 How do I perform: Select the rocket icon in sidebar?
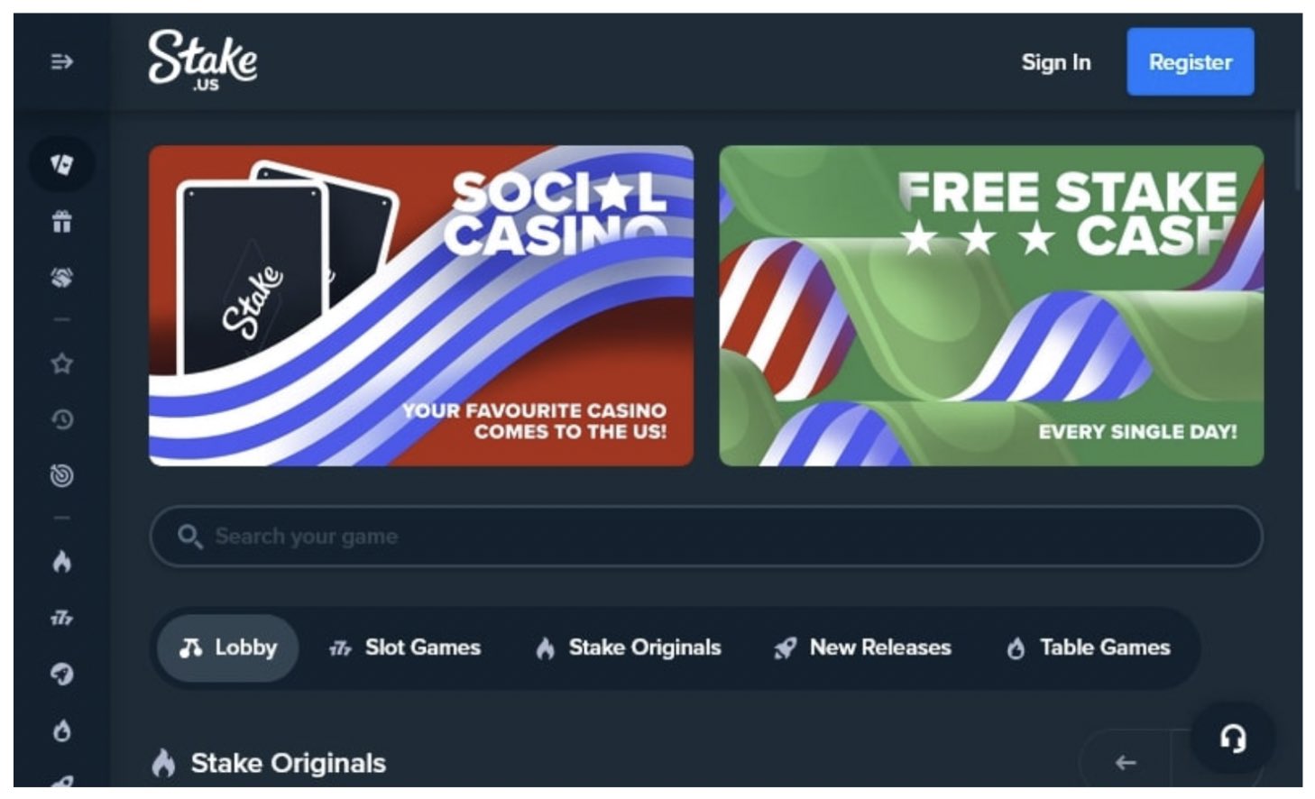tap(61, 674)
